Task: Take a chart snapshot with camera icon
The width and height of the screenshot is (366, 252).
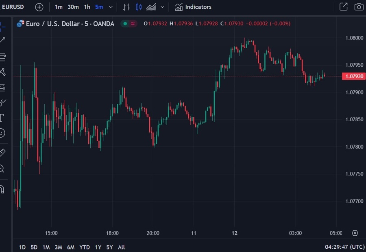Action: [359, 7]
